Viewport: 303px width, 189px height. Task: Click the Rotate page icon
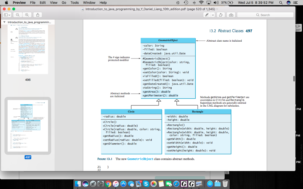pos(220,15)
